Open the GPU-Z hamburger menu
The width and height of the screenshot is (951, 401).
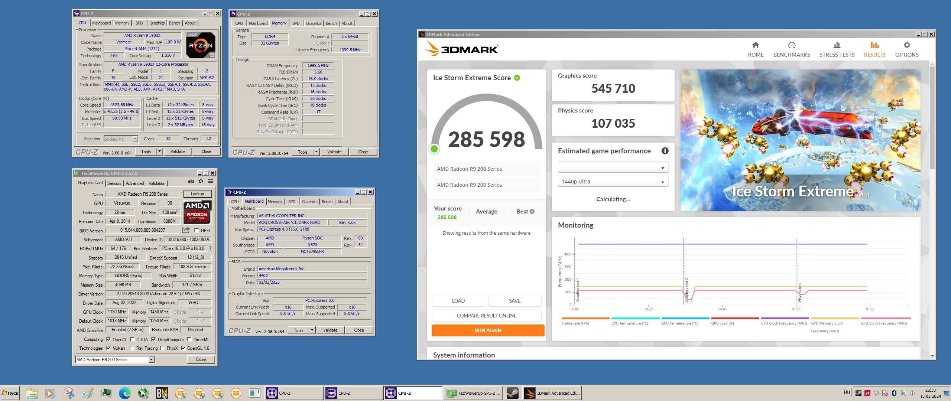point(210,181)
